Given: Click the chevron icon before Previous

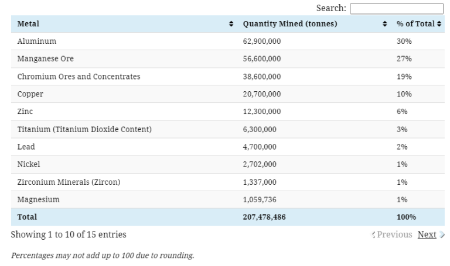Looking at the screenshot, I should coord(373,234).
